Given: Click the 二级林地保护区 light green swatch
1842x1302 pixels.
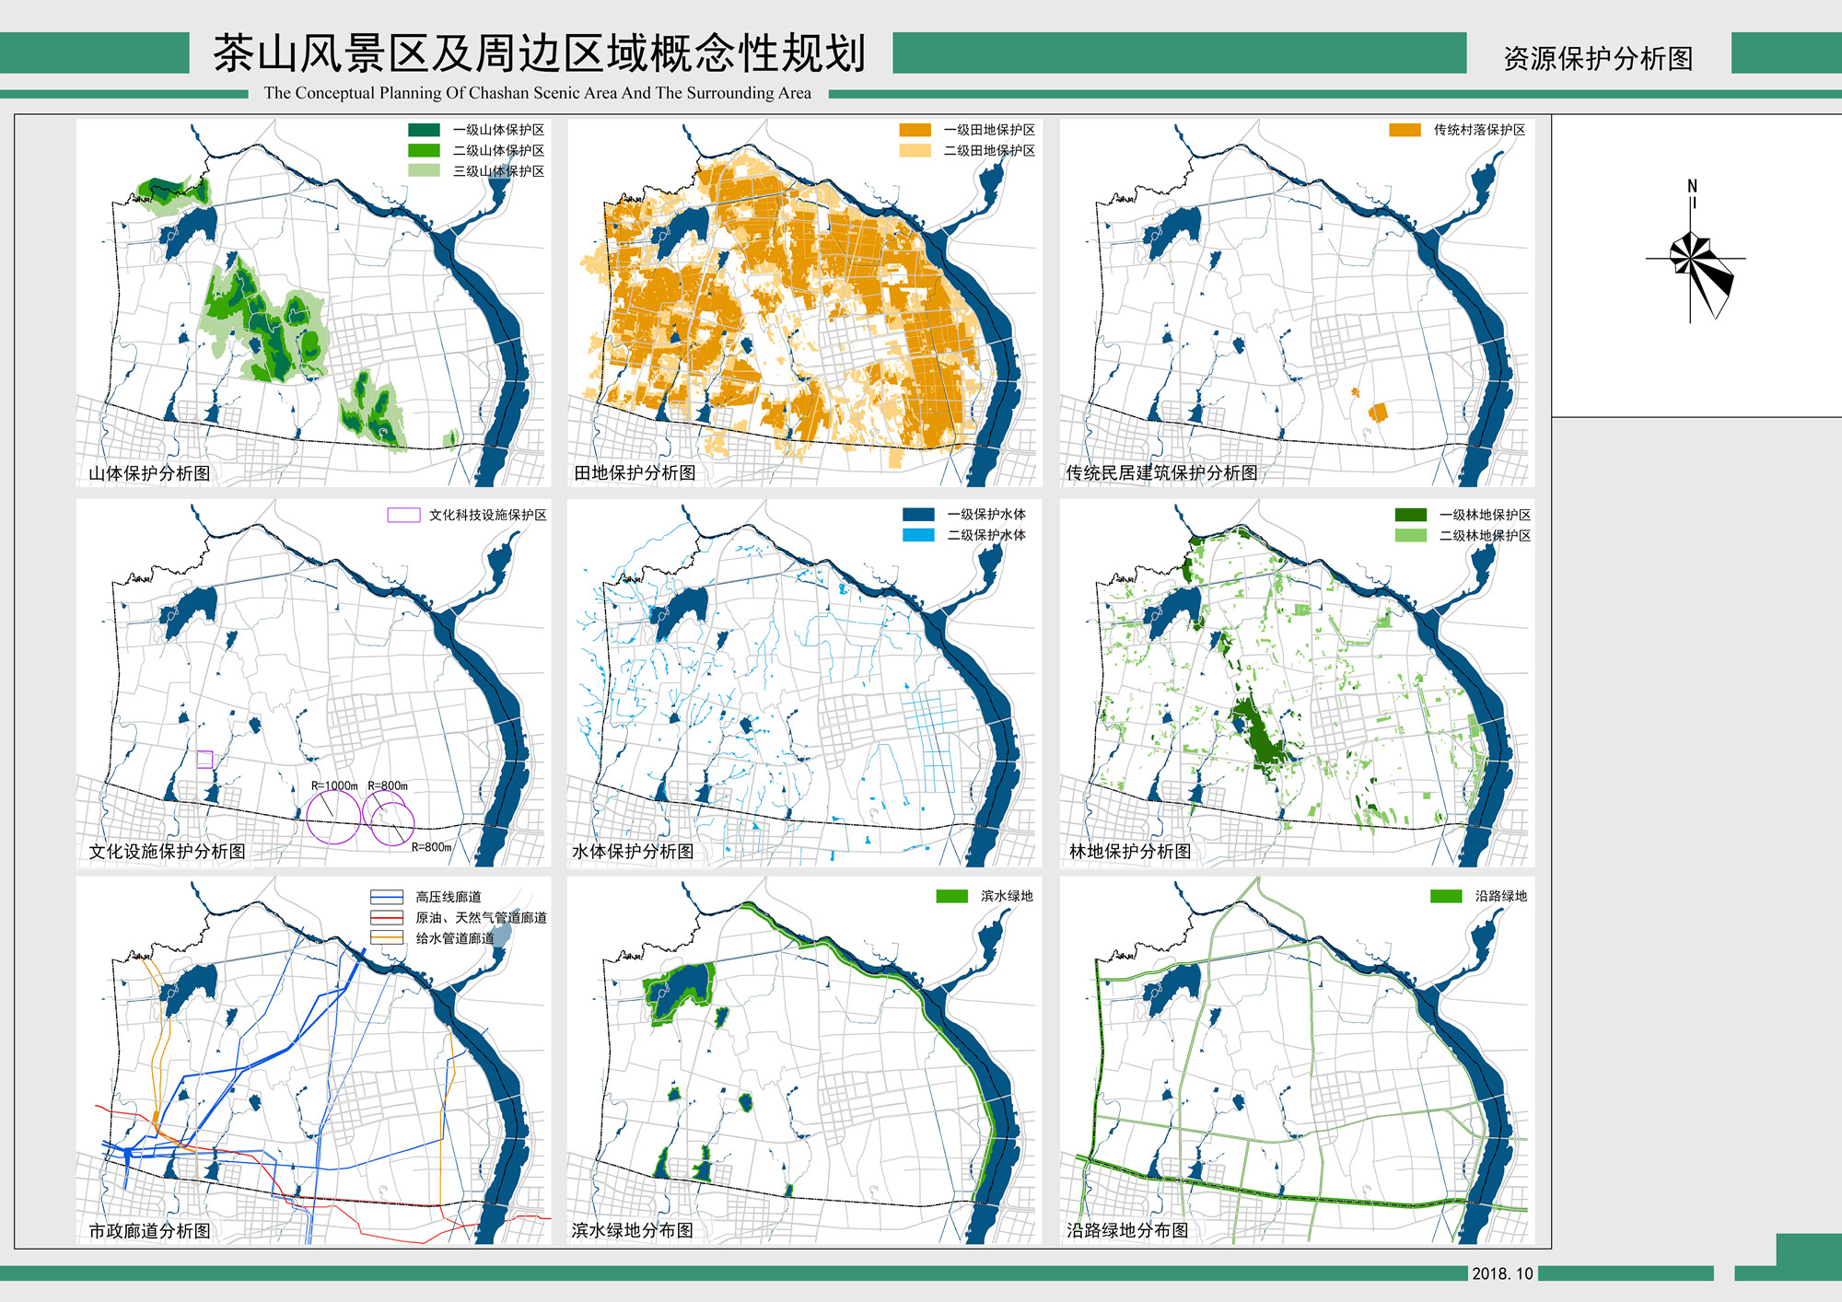Looking at the screenshot, I should tap(1411, 535).
